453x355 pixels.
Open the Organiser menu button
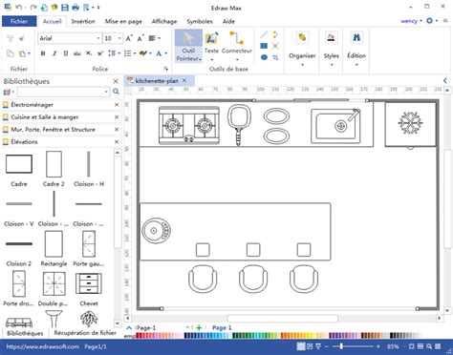pyautogui.click(x=302, y=48)
